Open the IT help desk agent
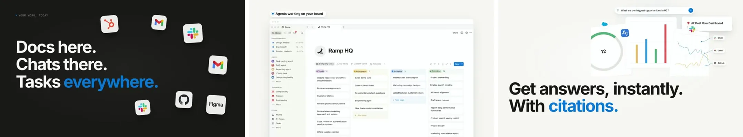 [279, 73]
